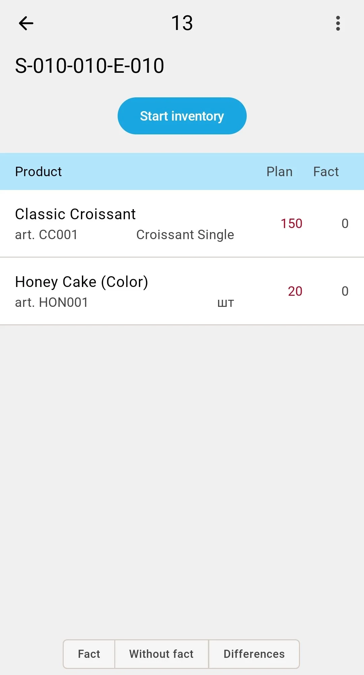Tap the back arrow icon

pyautogui.click(x=26, y=23)
